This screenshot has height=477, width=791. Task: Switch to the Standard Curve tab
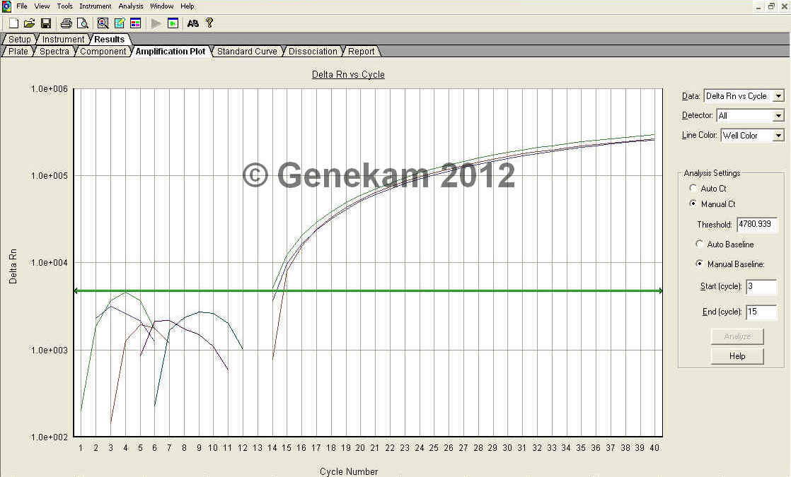[x=247, y=52]
